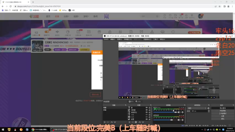Open 设置 in OBS controls
The height and width of the screenshot is (132, 235).
(x=223, y=116)
